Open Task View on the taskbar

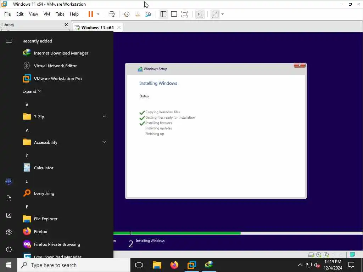pyautogui.click(x=139, y=265)
